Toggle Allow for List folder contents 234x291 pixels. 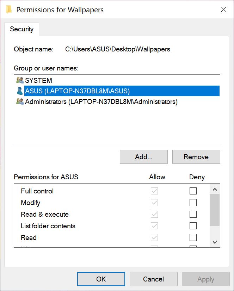[154, 226]
